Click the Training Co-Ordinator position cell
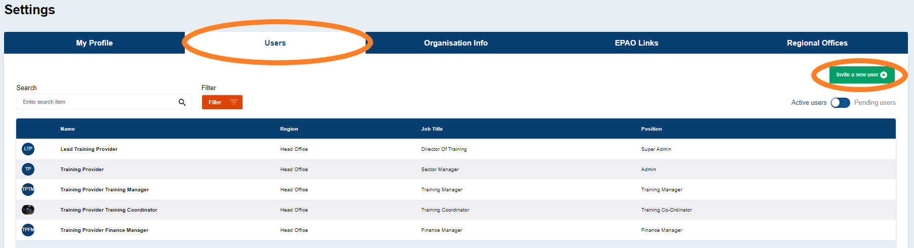Viewport: 914px width, 248px height. click(666, 210)
